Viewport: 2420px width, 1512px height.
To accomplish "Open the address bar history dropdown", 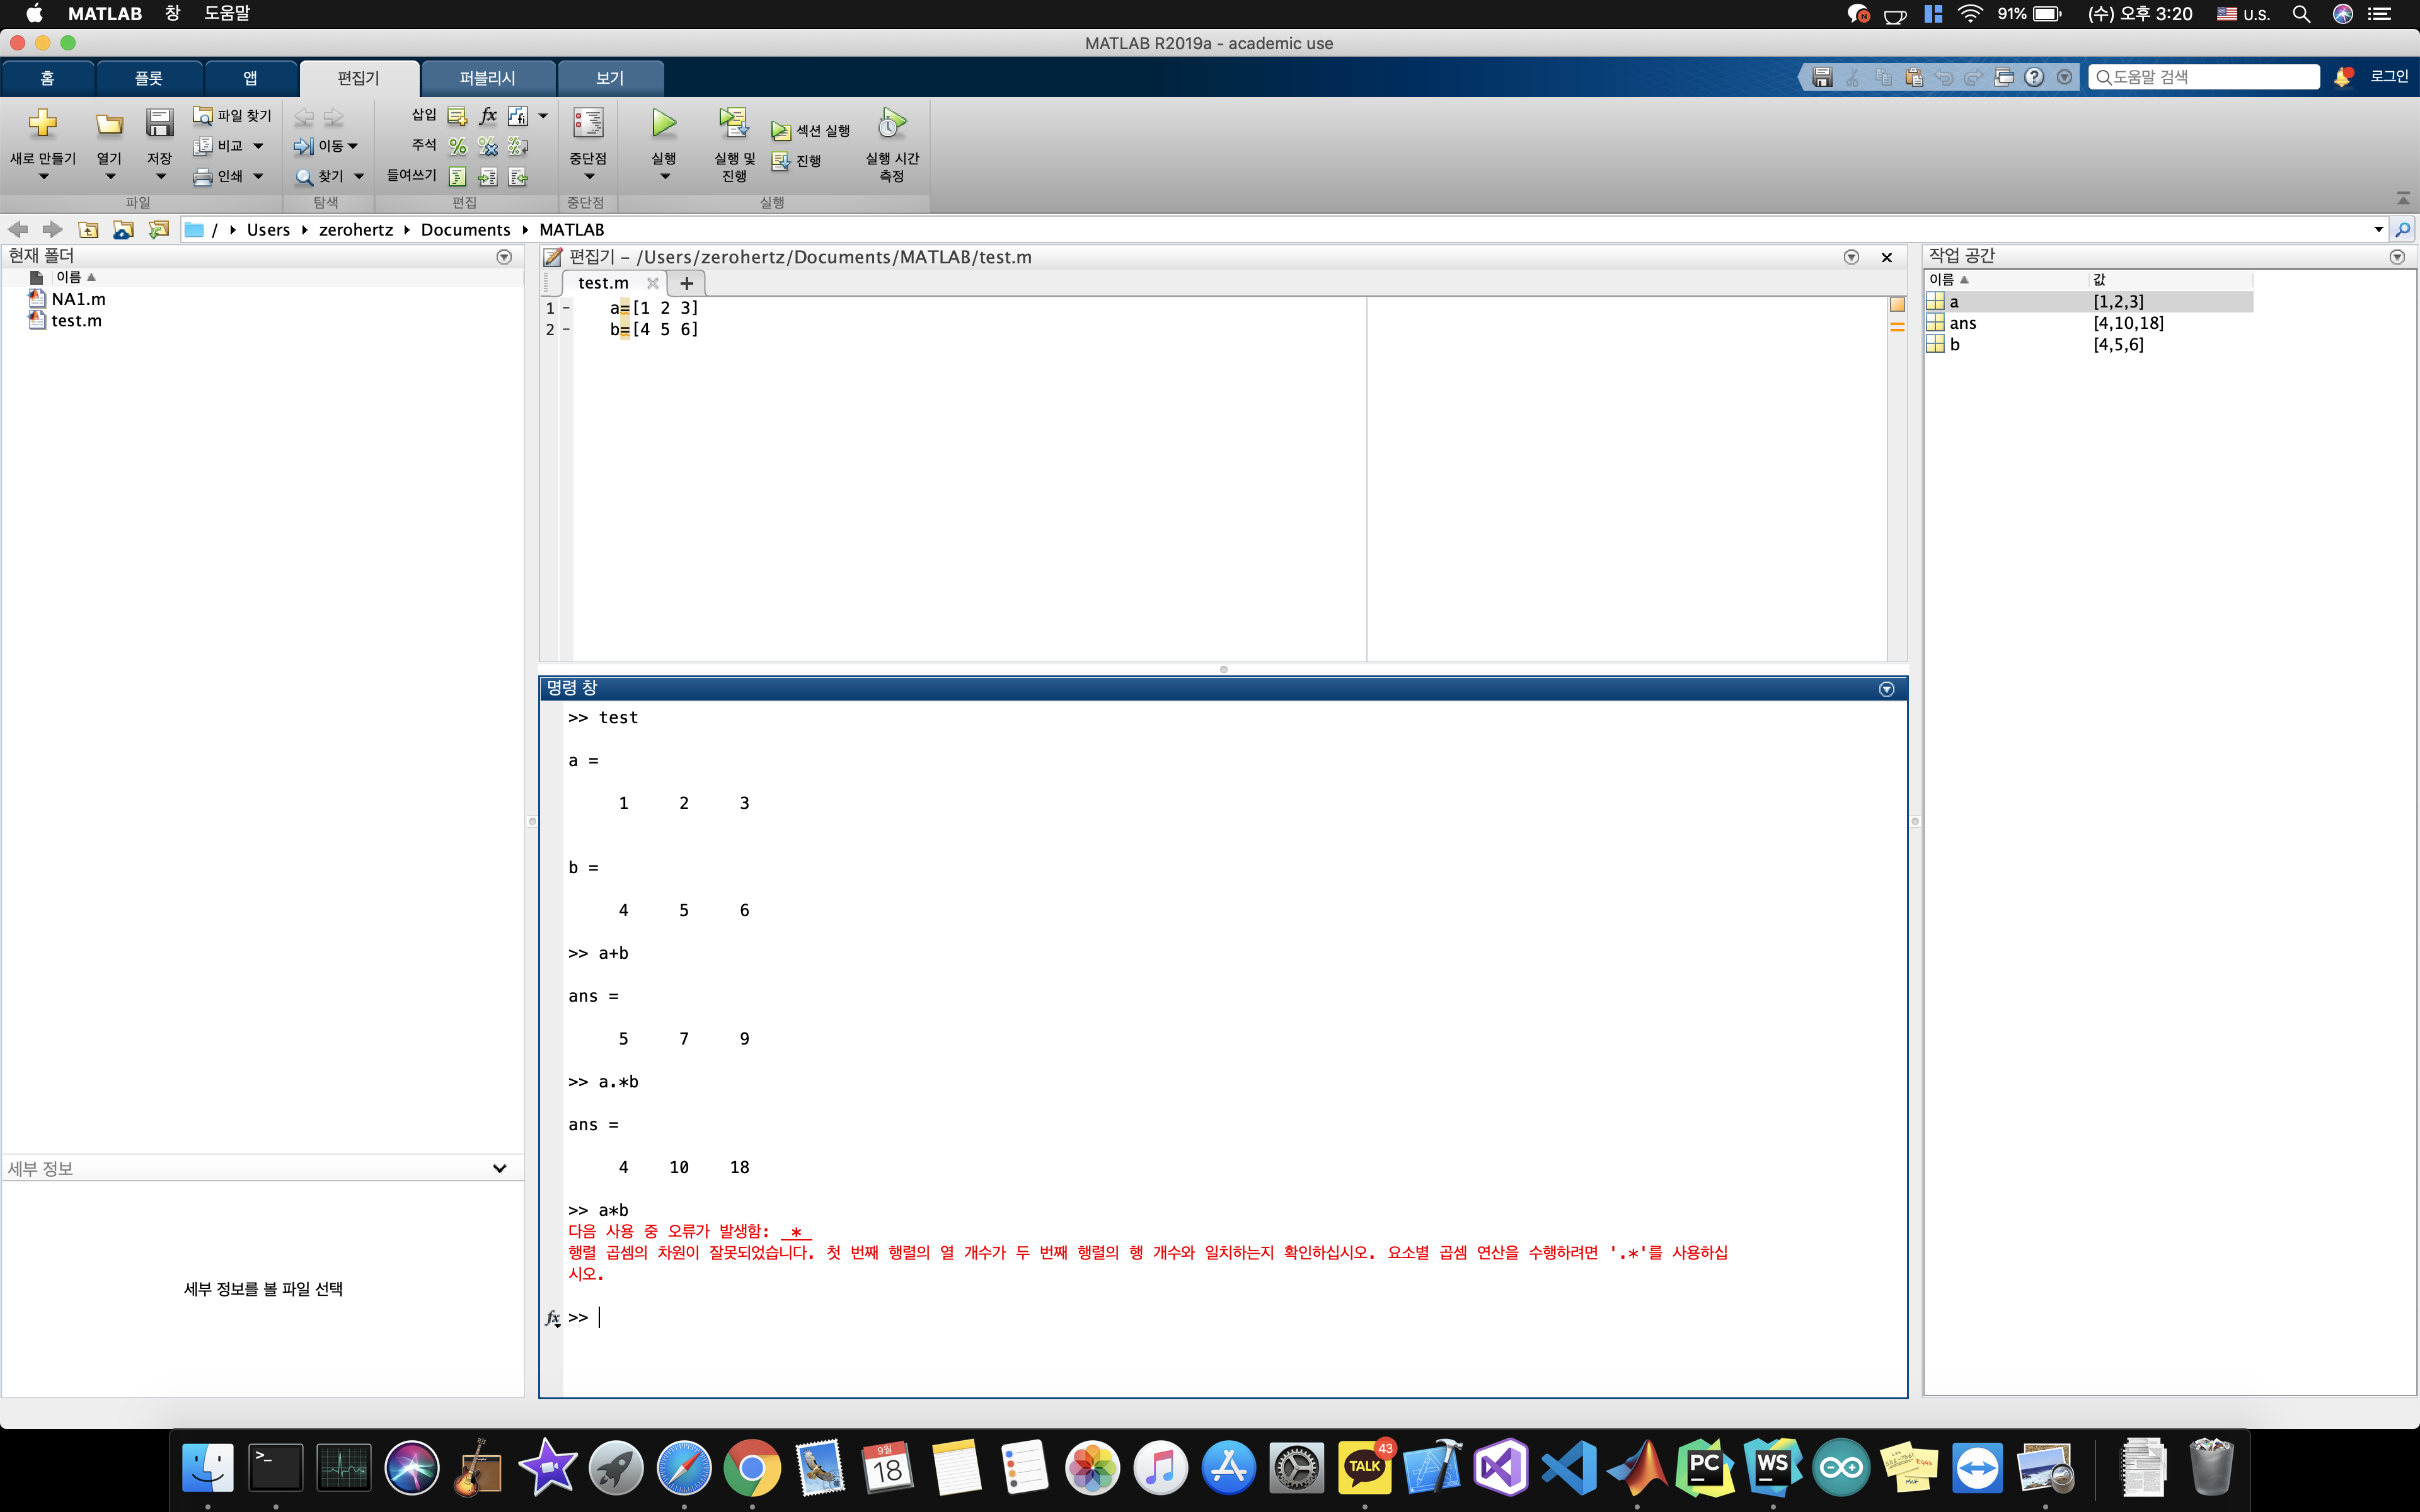I will tap(2379, 230).
